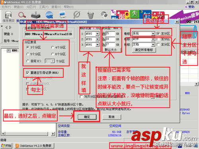Collapse the HD0 tree node
Image resolution: width=199 pixels, height=149 pixels.
point(9,50)
